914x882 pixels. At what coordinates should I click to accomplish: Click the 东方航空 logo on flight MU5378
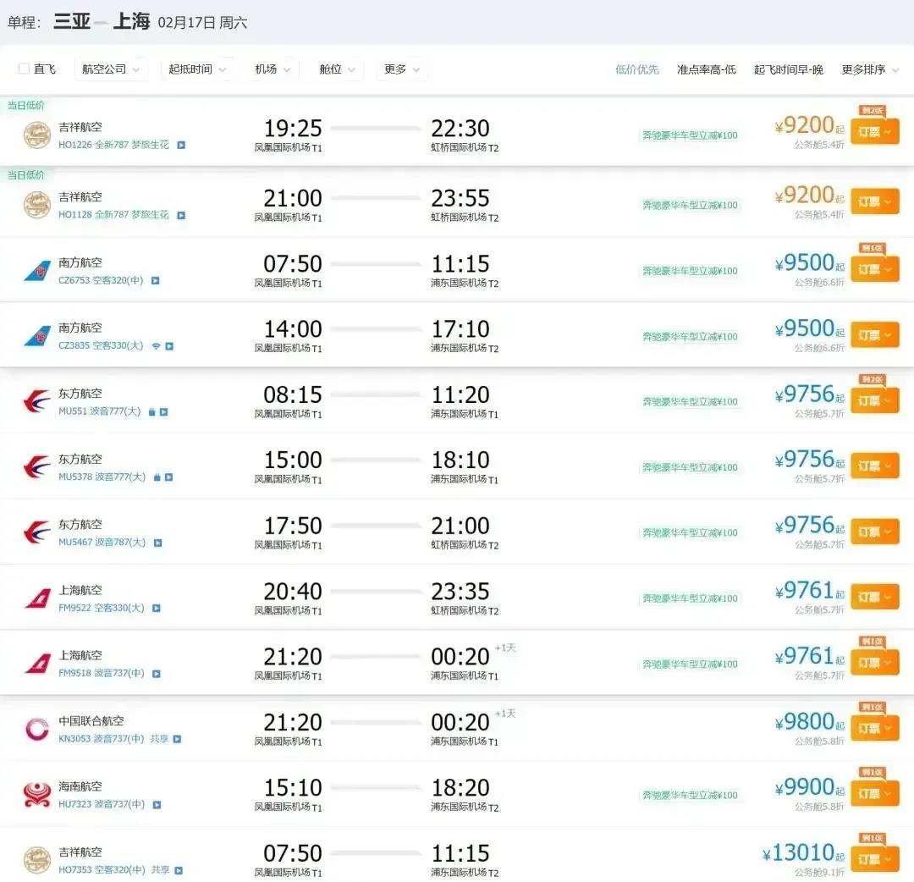point(36,467)
